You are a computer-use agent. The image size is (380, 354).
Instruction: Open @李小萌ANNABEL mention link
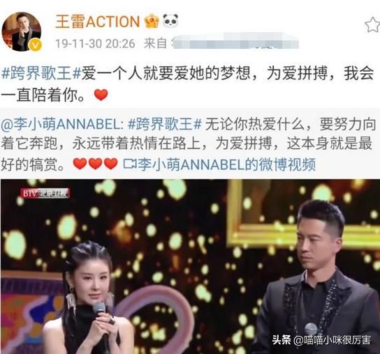[64, 124]
